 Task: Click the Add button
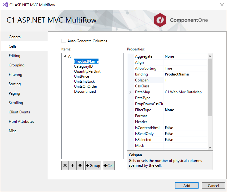click(187, 185)
